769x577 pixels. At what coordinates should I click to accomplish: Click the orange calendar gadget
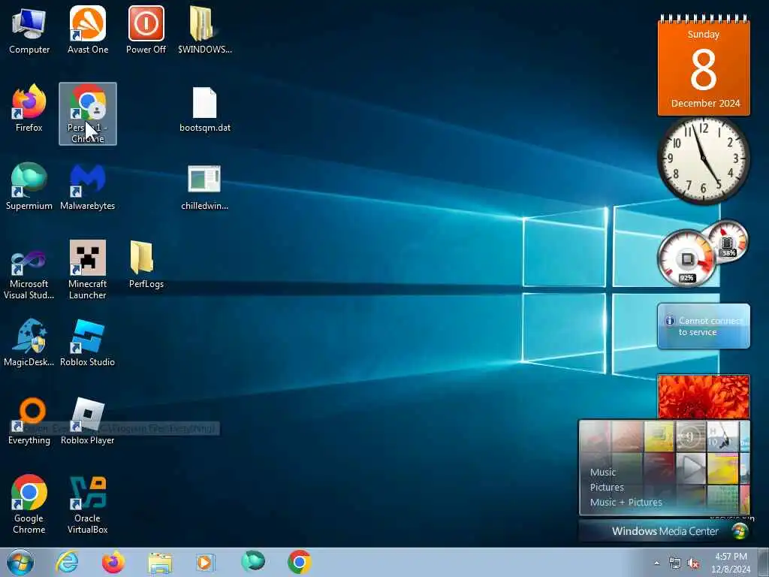[703, 66]
